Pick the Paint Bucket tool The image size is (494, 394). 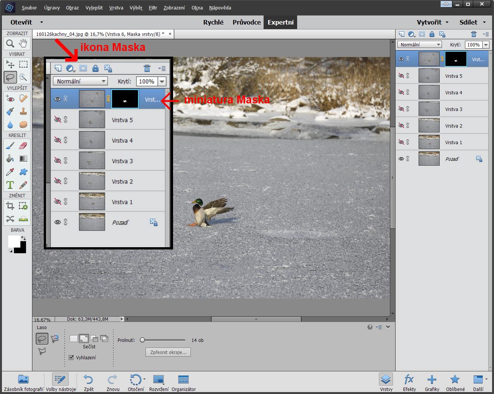point(10,159)
